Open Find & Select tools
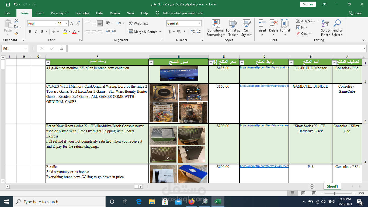The height and width of the screenshot is (207, 368). 337,28
